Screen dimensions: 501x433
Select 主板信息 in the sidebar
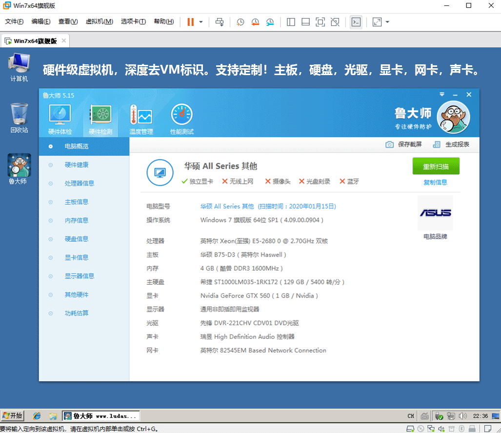pos(84,202)
